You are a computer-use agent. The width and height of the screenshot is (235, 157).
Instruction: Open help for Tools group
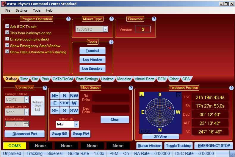111,42
